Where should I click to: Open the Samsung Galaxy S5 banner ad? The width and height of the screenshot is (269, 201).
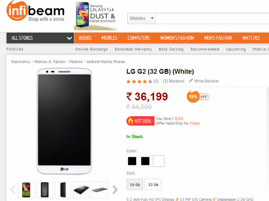click(x=95, y=16)
